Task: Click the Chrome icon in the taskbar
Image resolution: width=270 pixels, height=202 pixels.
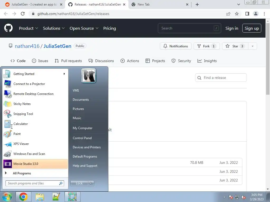Action: (23, 197)
